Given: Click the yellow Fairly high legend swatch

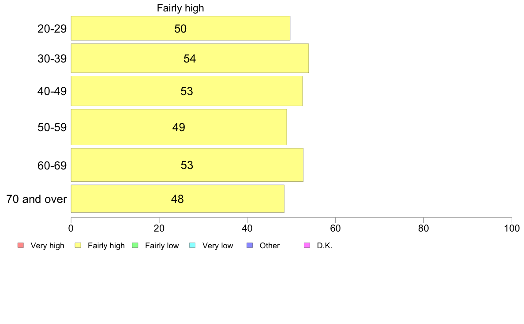Looking at the screenshot, I should pyautogui.click(x=78, y=245).
